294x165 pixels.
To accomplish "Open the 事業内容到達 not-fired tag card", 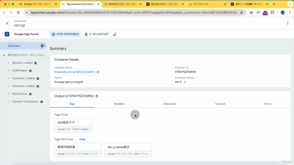I will (x=78, y=150).
